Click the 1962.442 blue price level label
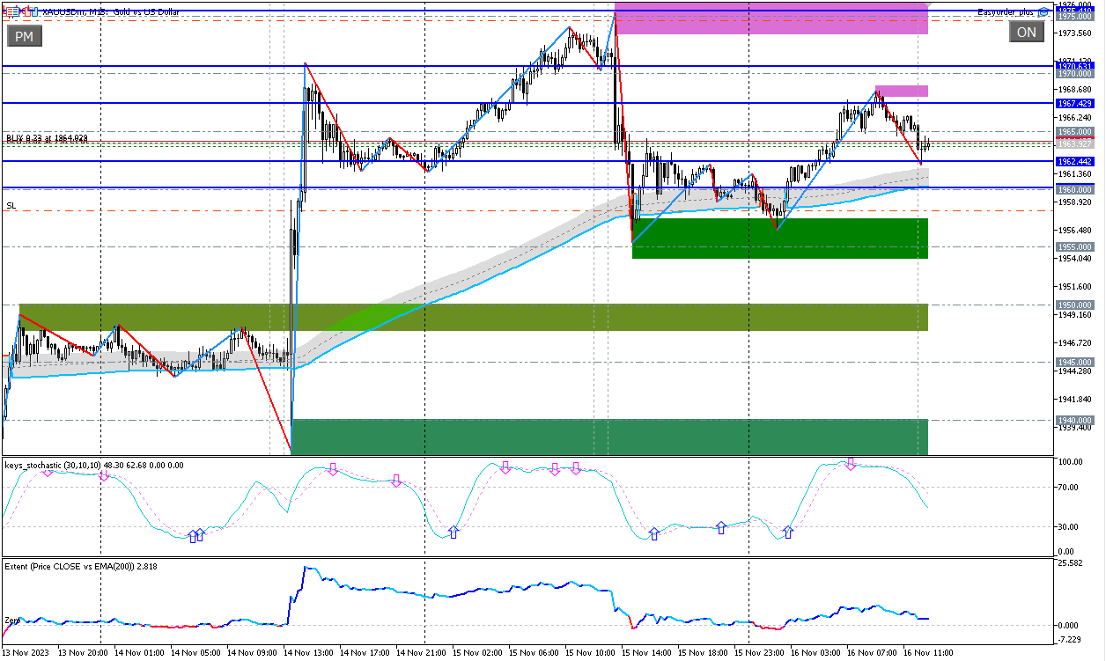The width and height of the screenshot is (1106, 661). click(1074, 162)
